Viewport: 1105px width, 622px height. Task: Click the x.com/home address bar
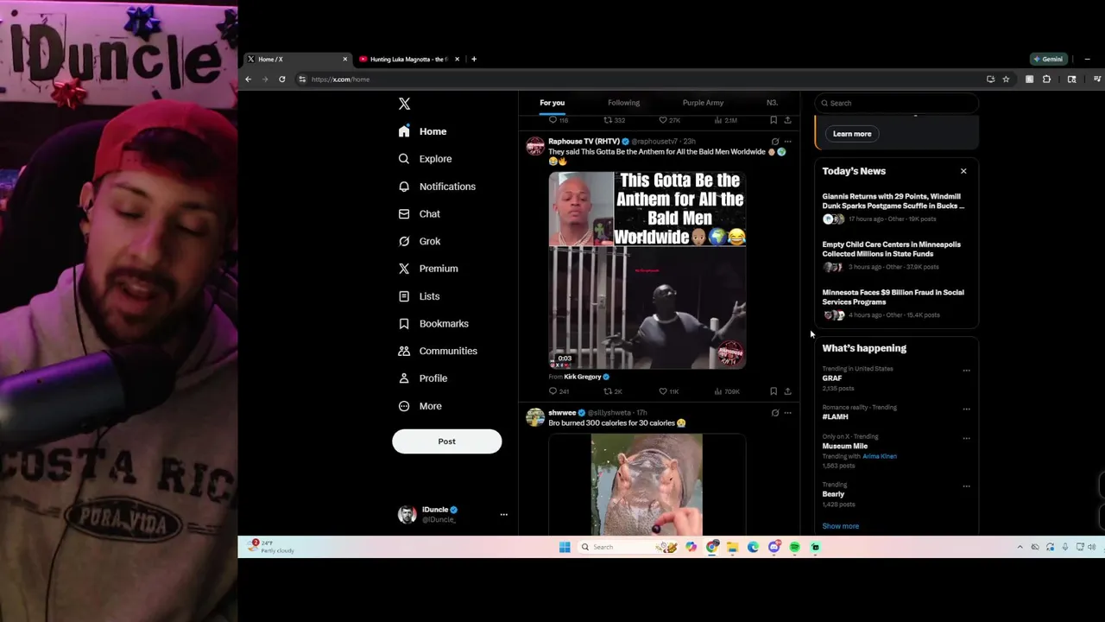[x=639, y=79]
